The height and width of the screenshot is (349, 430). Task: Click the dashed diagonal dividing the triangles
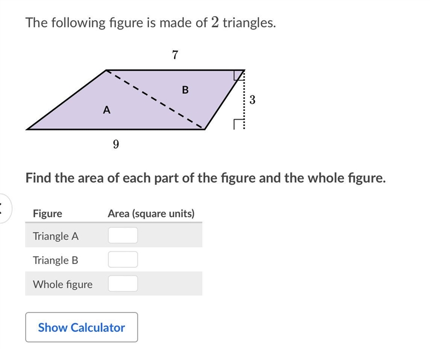pyautogui.click(x=154, y=99)
